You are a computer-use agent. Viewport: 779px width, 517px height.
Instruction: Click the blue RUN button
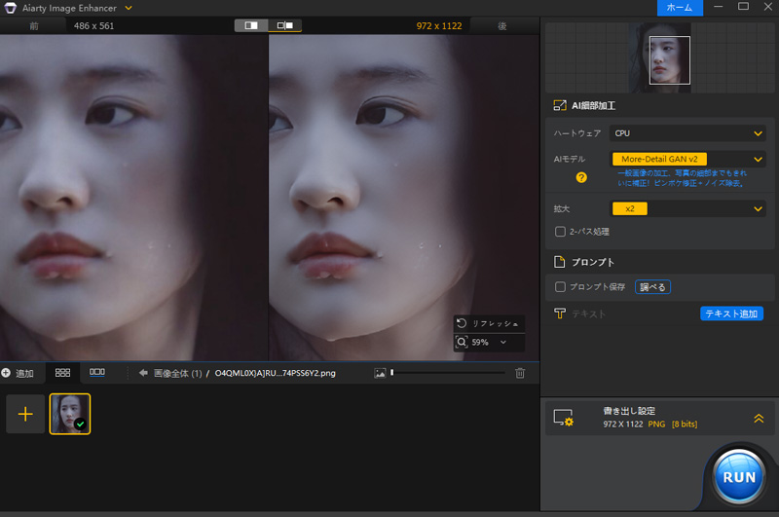(x=739, y=477)
